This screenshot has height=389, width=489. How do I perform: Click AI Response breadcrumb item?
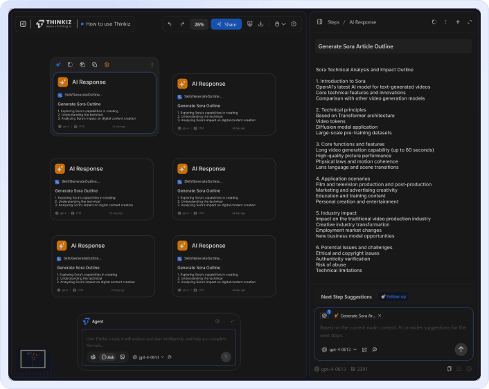[x=362, y=22]
